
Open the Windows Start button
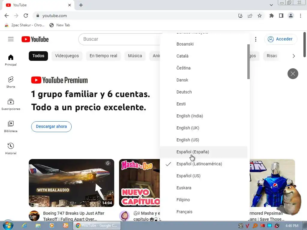click(8, 225)
